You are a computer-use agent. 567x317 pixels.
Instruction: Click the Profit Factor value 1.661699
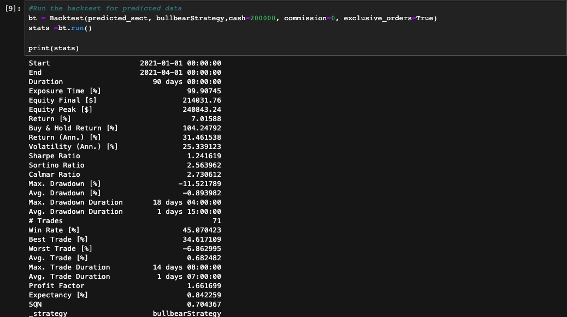pyautogui.click(x=204, y=286)
